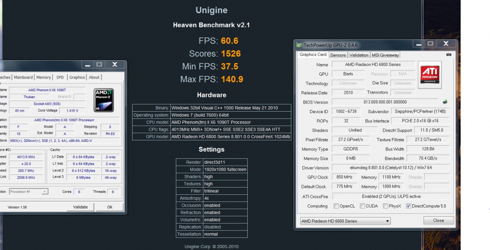Click the Memory Size field 0 MB
Viewport: 490px width, 250px height.
(351, 158)
